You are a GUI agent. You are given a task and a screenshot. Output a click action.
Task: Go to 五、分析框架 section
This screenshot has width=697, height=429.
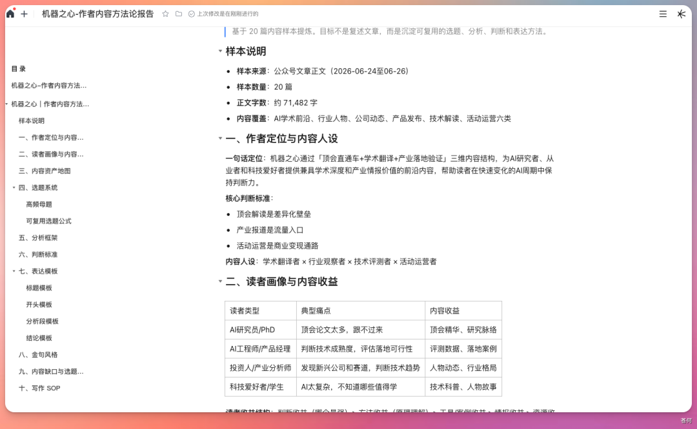coord(38,238)
